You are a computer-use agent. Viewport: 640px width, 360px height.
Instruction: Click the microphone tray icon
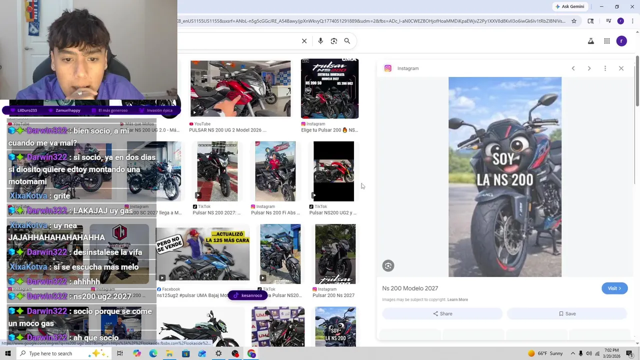(580, 353)
